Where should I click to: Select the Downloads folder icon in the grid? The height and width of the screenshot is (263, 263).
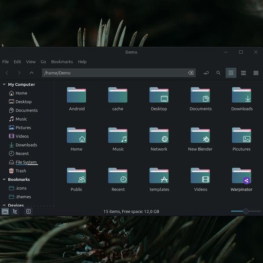coord(242,95)
